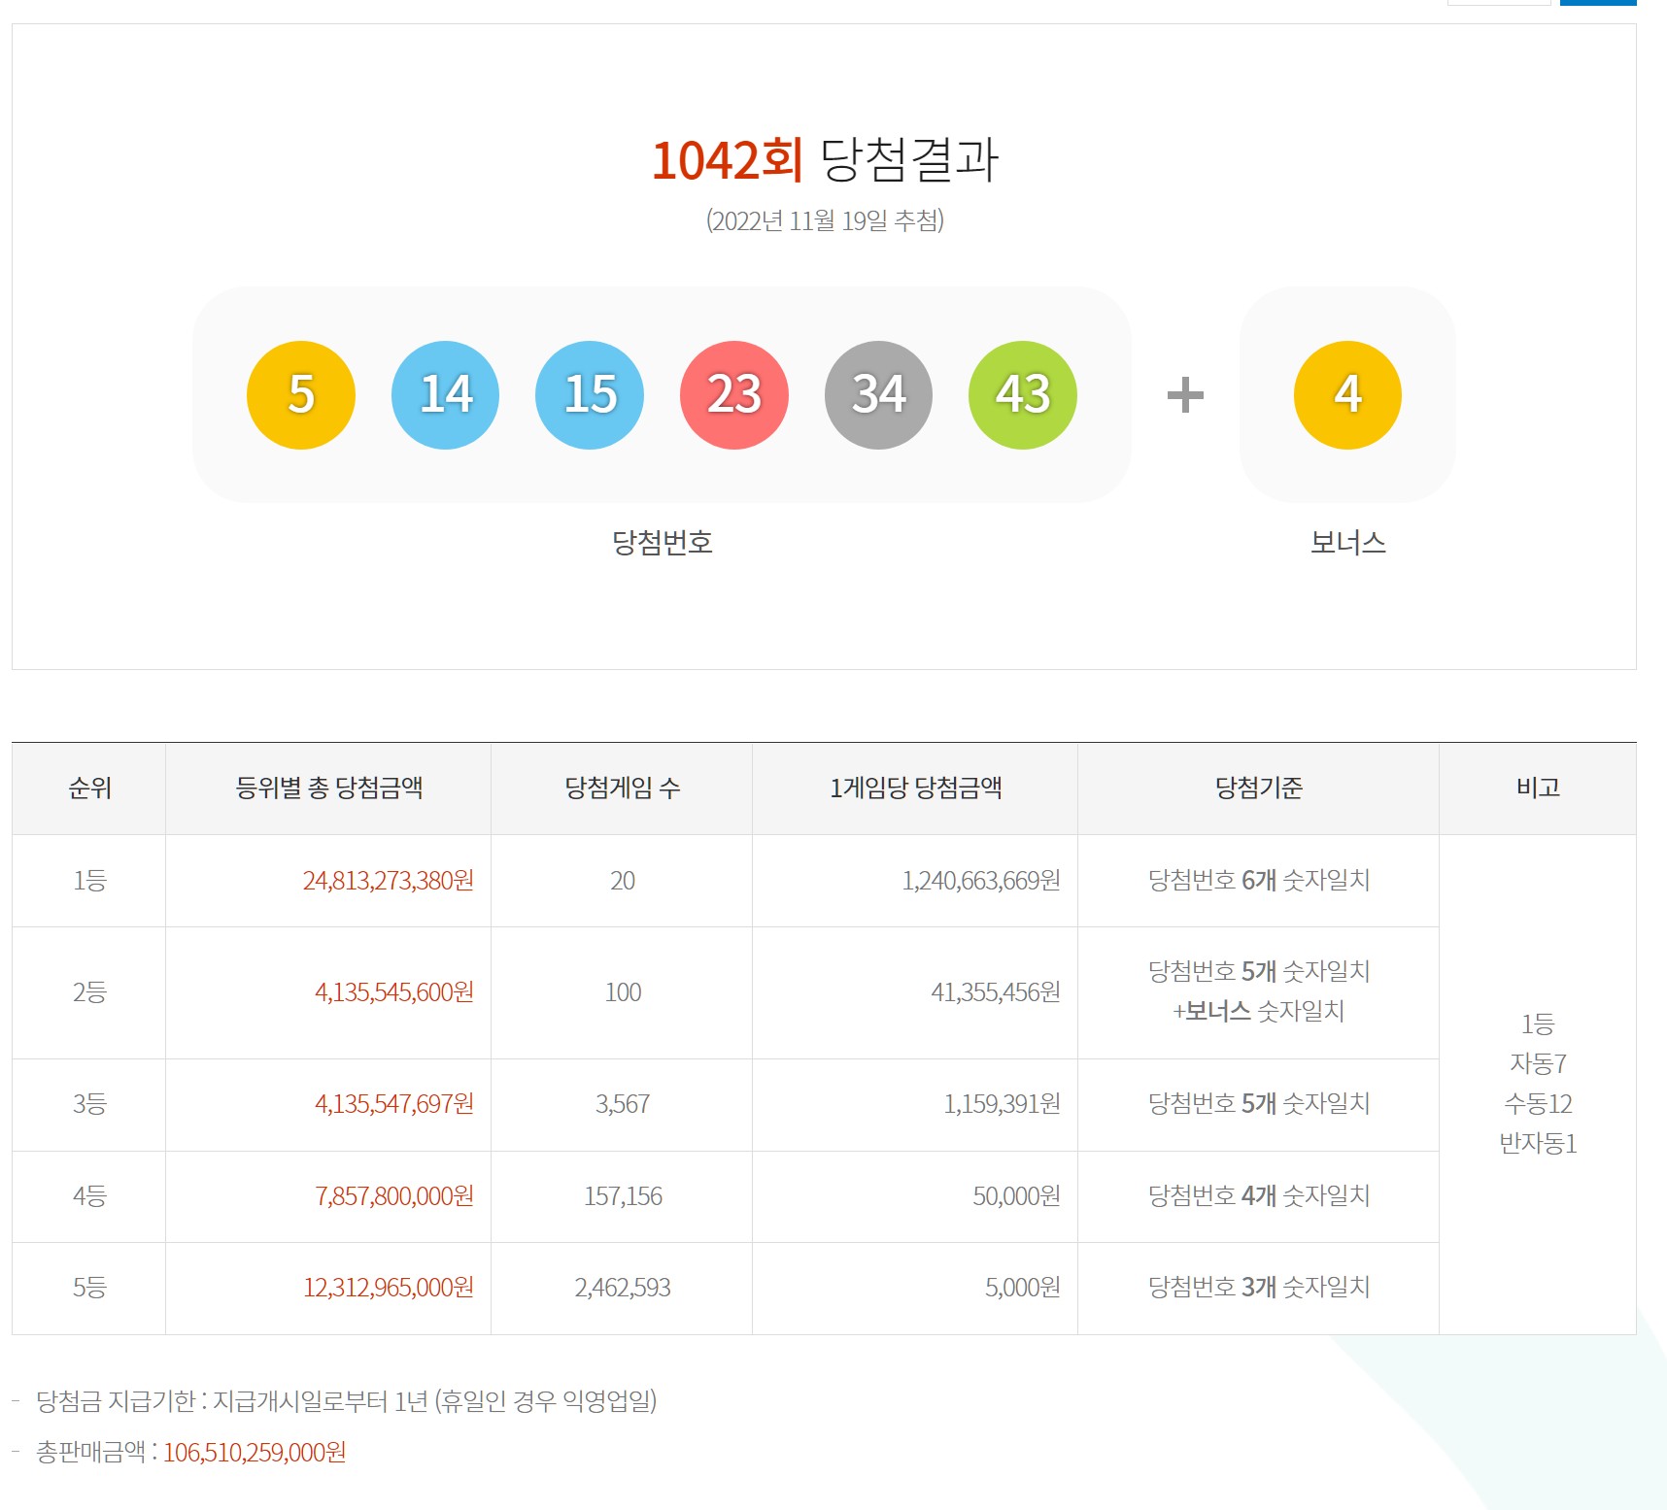Click the '당첨금 지급기한' payout deadline note
Image resolution: width=1667 pixels, height=1510 pixels.
[x=346, y=1401]
